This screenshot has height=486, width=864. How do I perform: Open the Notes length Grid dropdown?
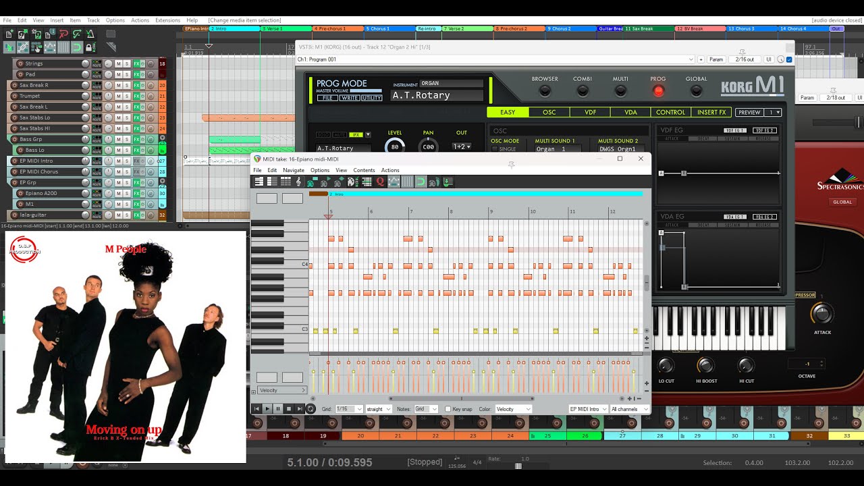(x=426, y=409)
